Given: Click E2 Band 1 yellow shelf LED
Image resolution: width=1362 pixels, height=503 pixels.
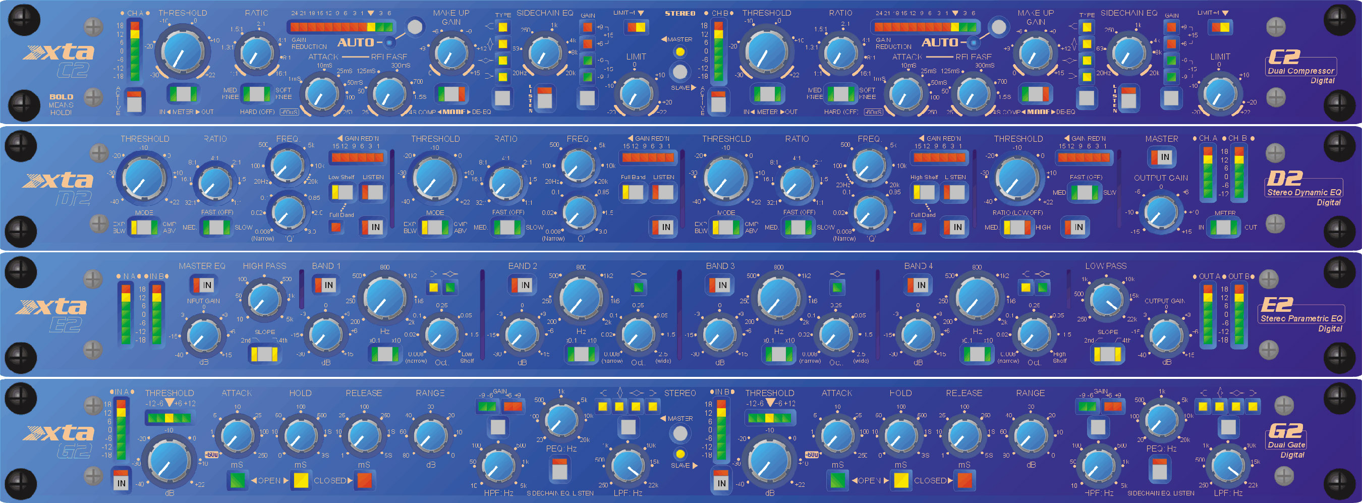Looking at the screenshot, I should (433, 287).
